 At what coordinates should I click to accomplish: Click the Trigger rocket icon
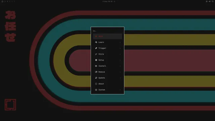coord(96,48)
